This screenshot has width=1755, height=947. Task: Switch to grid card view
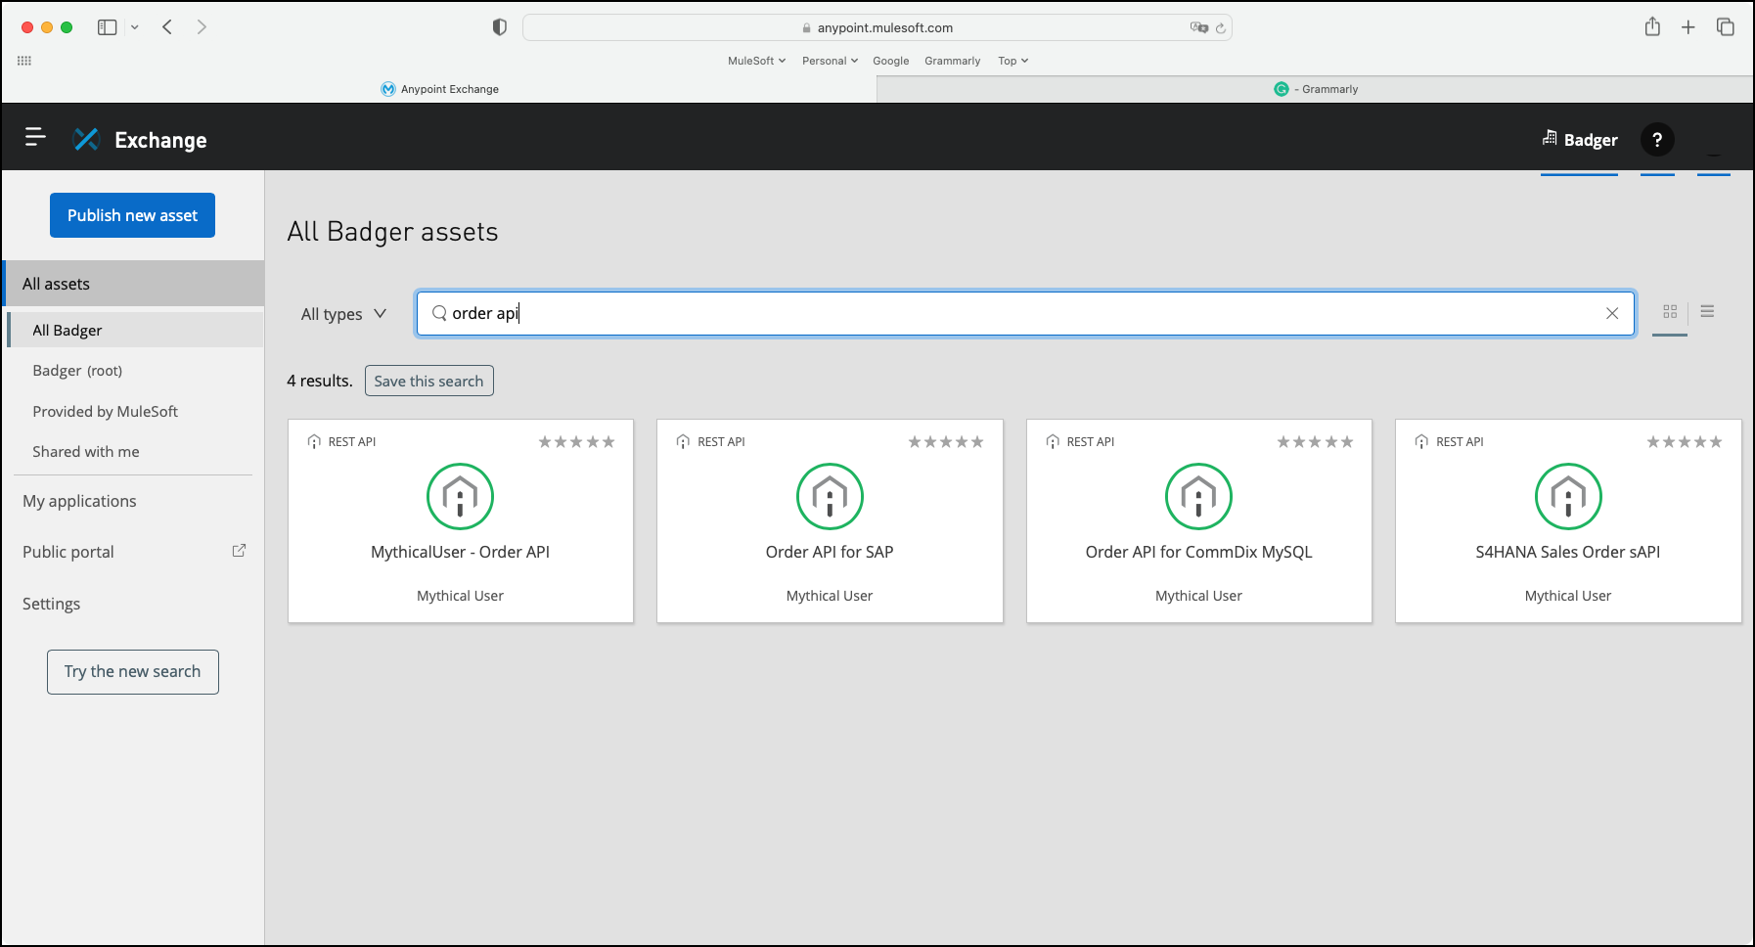[x=1670, y=311]
